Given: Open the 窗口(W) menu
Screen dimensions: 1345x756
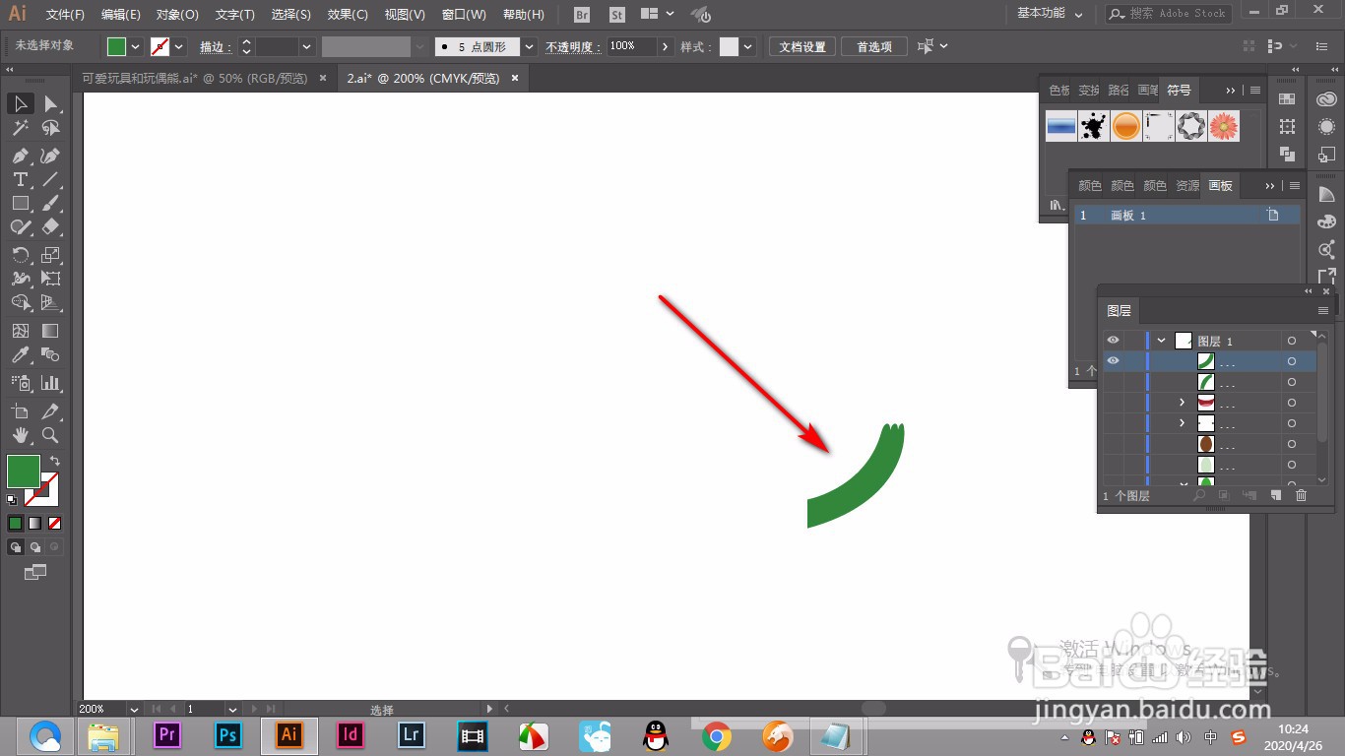Looking at the screenshot, I should point(464,15).
